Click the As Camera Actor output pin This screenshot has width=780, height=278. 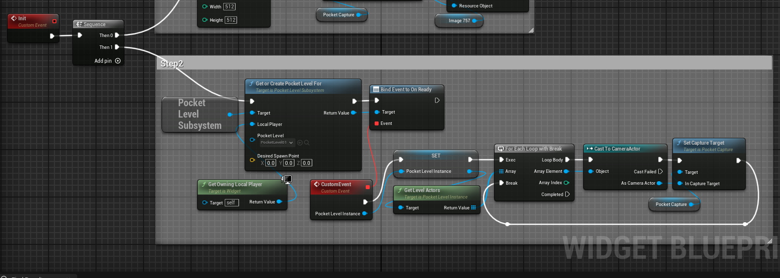[659, 183]
